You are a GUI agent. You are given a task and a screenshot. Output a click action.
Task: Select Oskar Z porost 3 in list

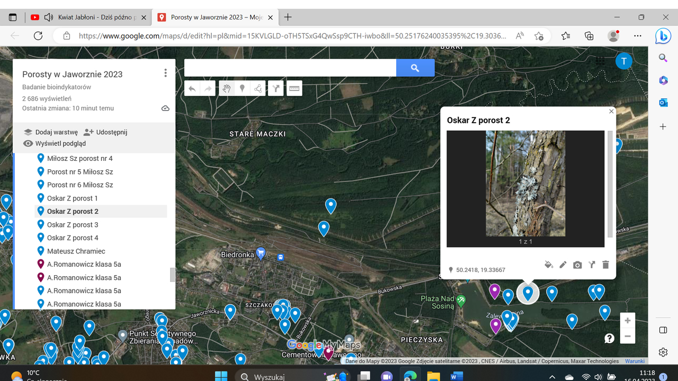click(x=73, y=224)
